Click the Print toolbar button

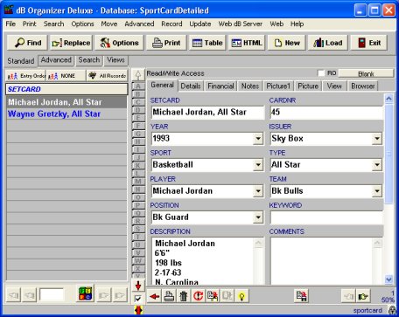[166, 43]
